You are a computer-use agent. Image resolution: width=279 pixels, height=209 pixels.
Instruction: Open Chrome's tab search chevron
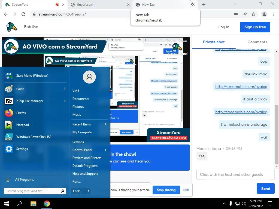tap(235, 4)
